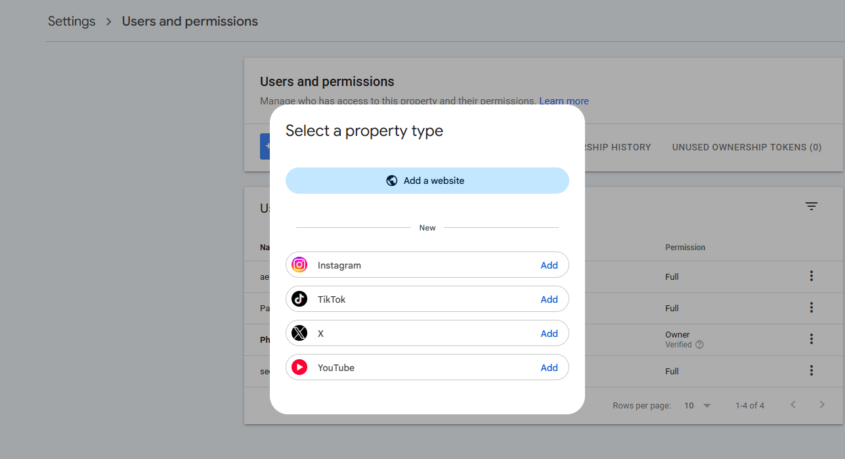
Task: Click the globe icon on Add a website
Action: coord(392,181)
